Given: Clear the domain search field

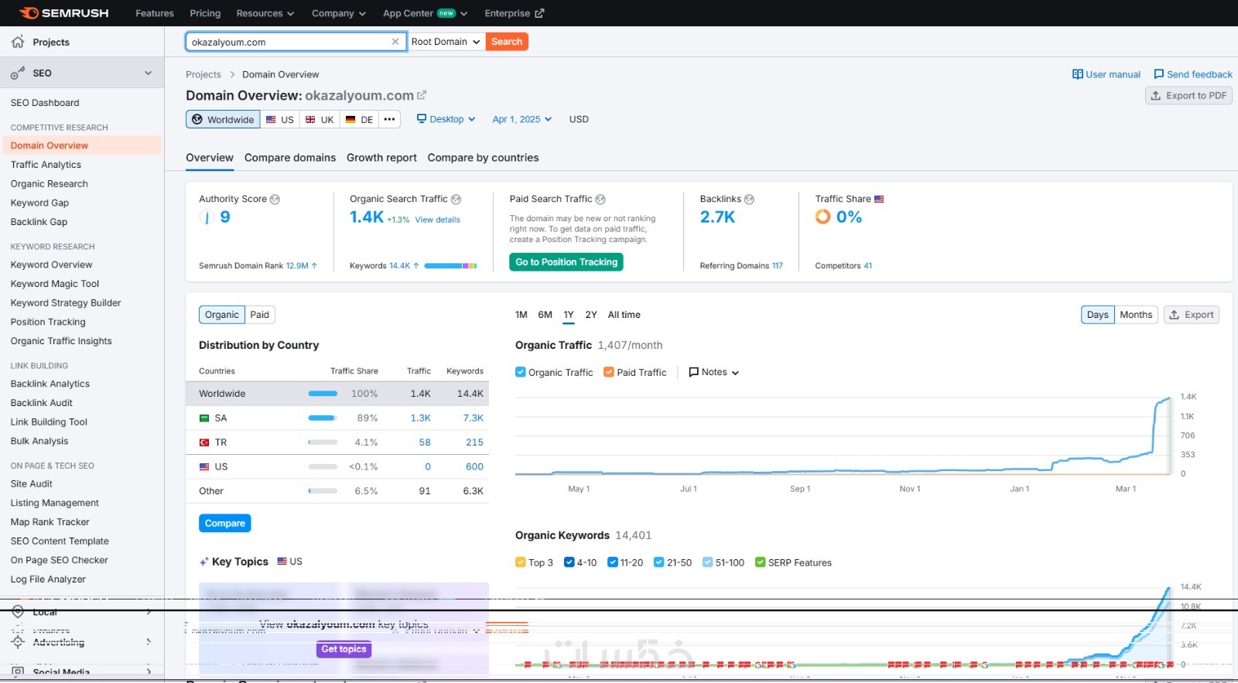Looking at the screenshot, I should click(395, 42).
